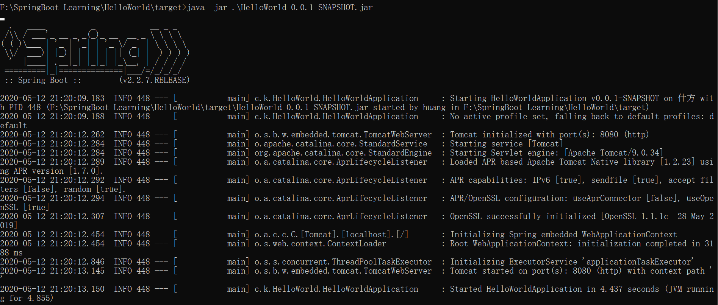Select "Starting Servlet engine" log message

556,153
